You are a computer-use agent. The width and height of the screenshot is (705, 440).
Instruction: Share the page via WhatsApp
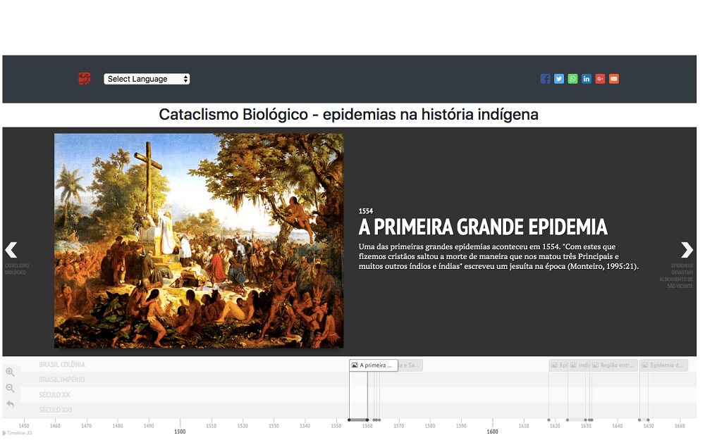[x=572, y=79]
